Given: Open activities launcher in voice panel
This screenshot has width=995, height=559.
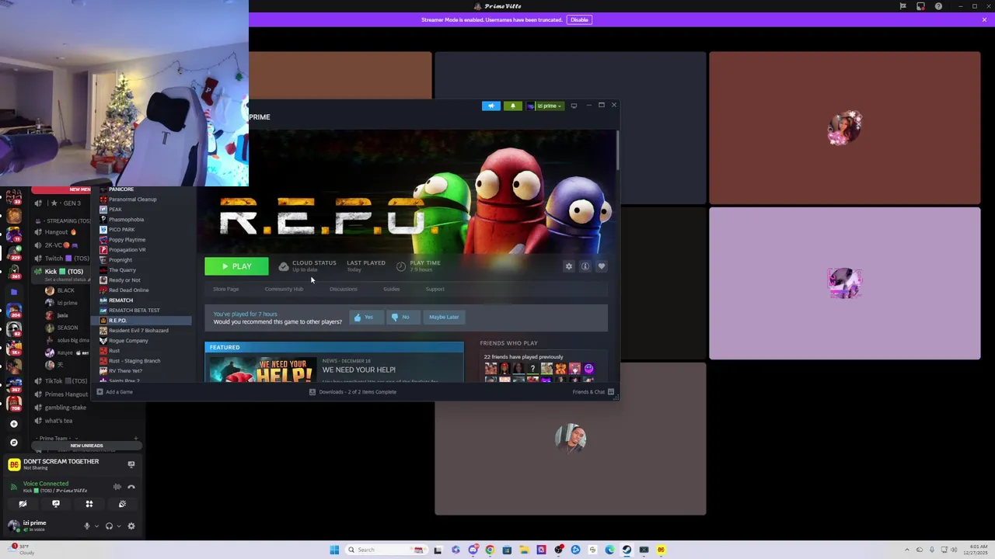Looking at the screenshot, I should tap(89, 504).
